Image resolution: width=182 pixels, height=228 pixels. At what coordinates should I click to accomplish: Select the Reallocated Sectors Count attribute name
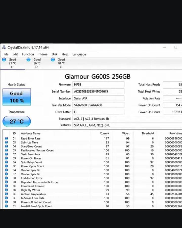tap(37, 150)
